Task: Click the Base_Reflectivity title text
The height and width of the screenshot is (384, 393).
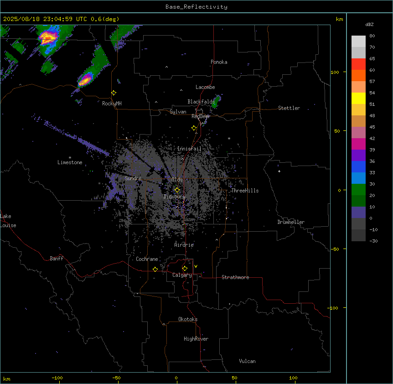Action: (196, 7)
